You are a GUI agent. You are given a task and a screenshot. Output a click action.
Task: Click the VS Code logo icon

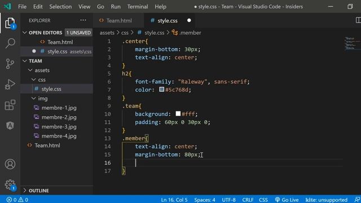[x=7, y=6]
